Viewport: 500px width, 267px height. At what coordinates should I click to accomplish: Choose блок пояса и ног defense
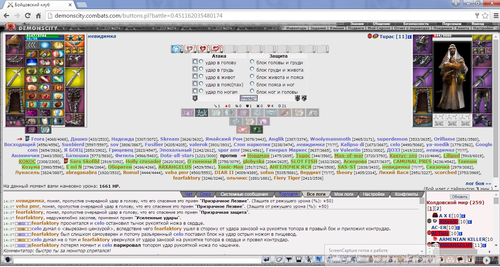(x=252, y=84)
